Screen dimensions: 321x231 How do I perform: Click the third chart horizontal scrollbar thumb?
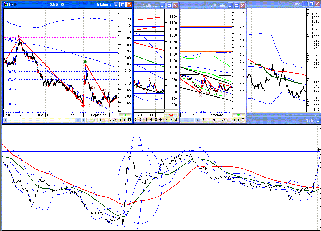coord(187,120)
